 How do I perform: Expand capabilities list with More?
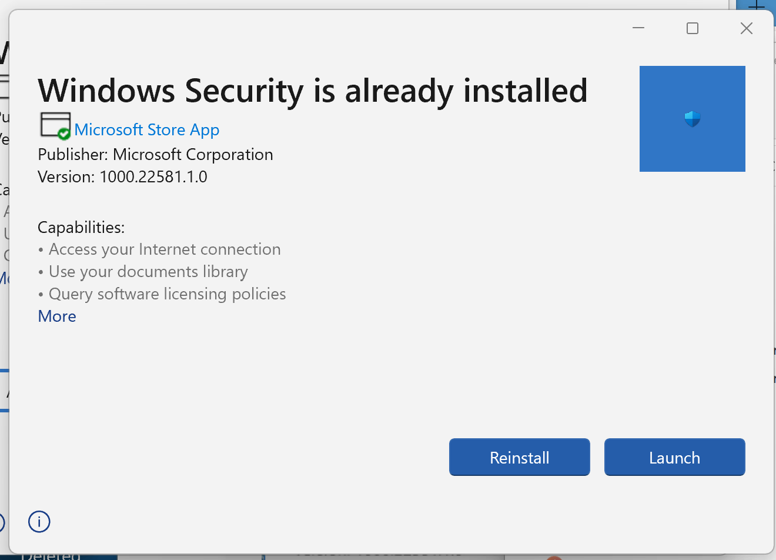coord(57,316)
